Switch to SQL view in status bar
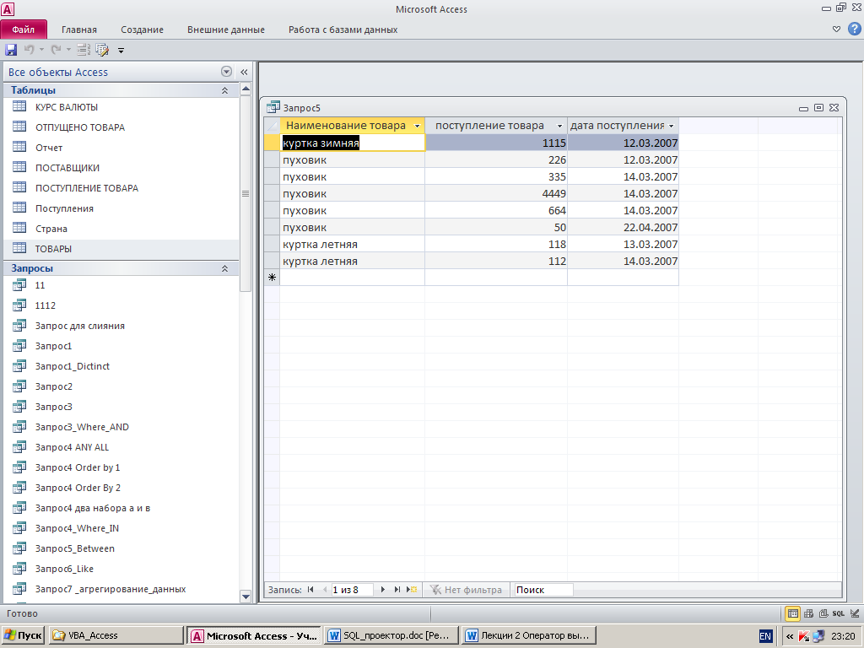This screenshot has height=648, width=864. [x=838, y=613]
